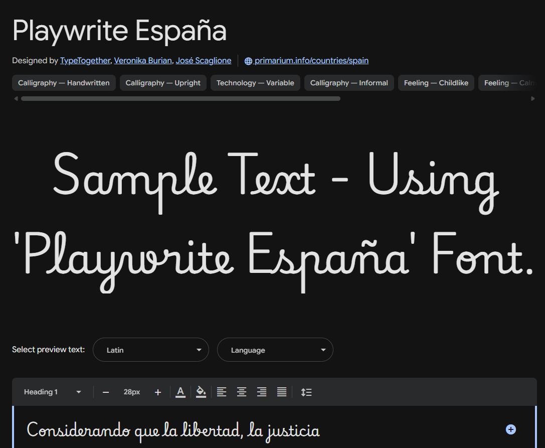Viewport: 545px width, 448px height.
Task: Open the José Scaglione designer link
Action: pos(204,61)
